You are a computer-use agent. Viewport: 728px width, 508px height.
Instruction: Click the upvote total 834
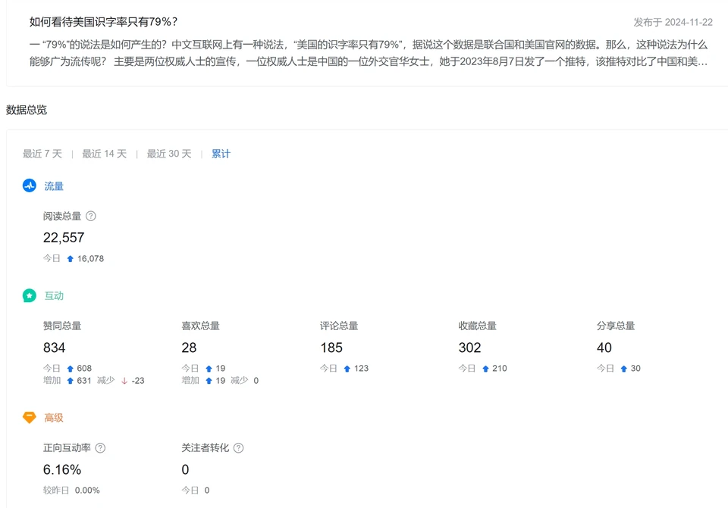coord(55,347)
